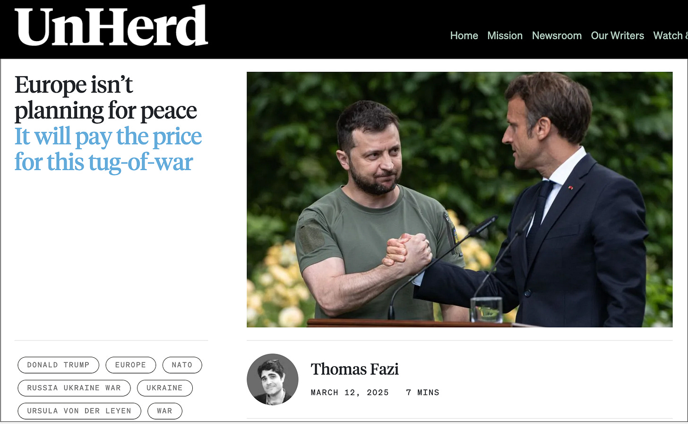The height and width of the screenshot is (429, 688).
Task: Open the Russia Ukraine War tag
Action: pyautogui.click(x=74, y=388)
